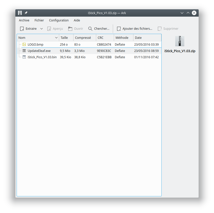
Task: Select the LOGO.bmp file row
Action: (89, 45)
